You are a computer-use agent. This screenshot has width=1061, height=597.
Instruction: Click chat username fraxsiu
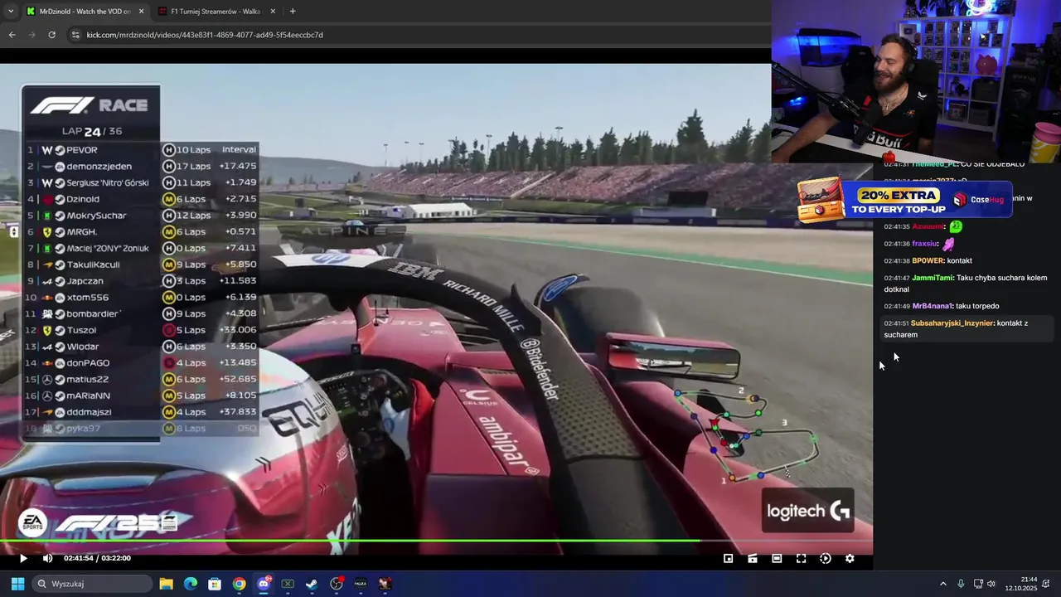[924, 244]
